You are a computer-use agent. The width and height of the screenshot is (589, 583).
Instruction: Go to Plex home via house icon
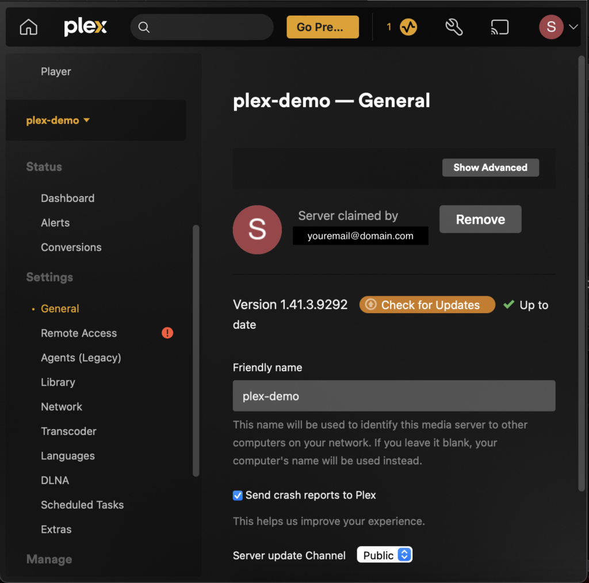point(29,27)
